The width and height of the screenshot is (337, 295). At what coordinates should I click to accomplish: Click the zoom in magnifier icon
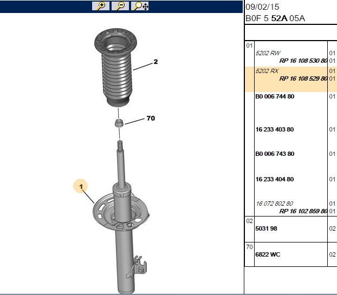[101, 6]
